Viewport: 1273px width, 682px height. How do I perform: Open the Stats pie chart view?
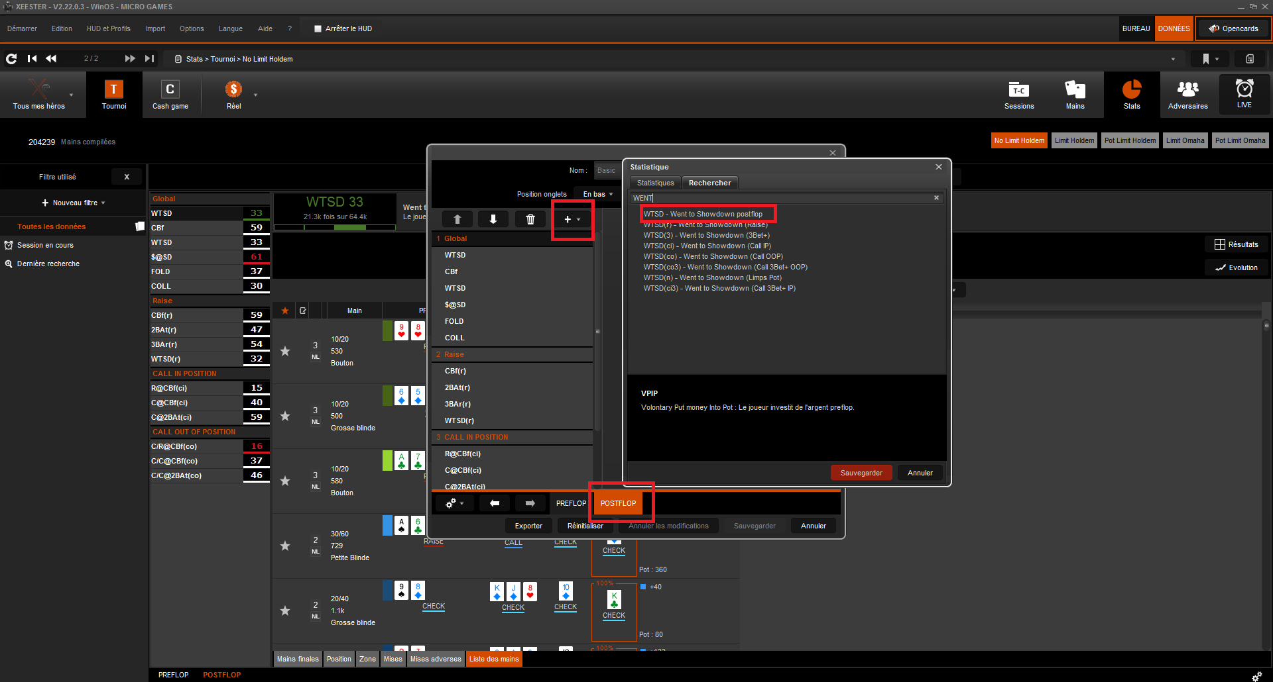tap(1132, 95)
